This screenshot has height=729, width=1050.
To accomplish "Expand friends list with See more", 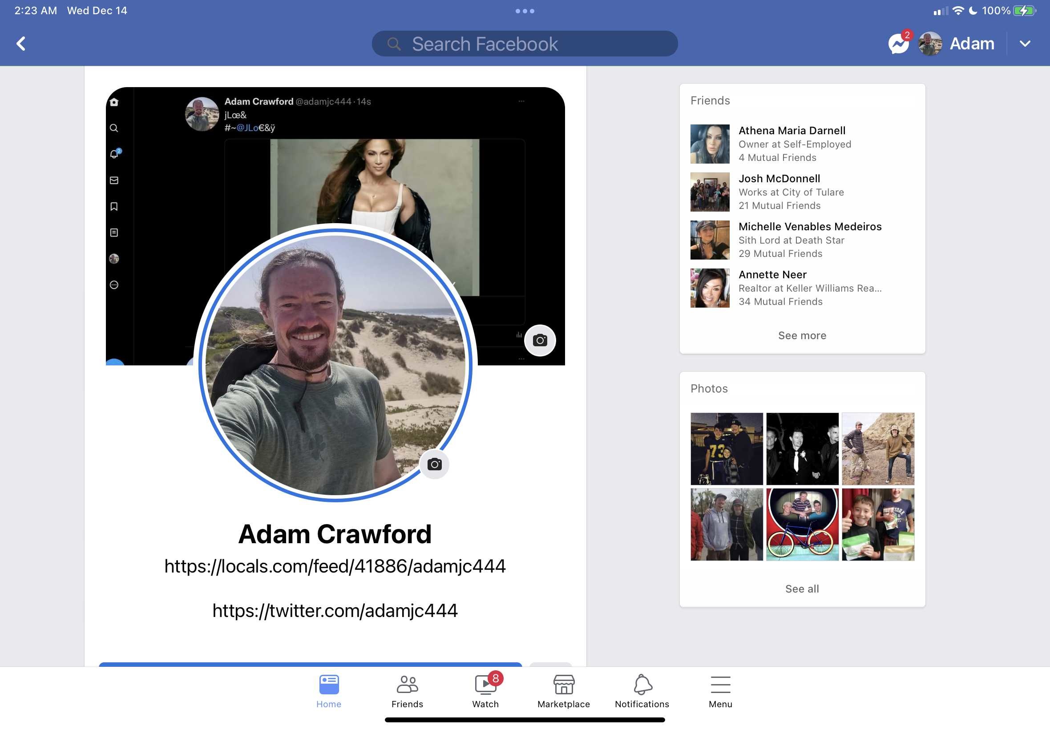I will point(802,336).
